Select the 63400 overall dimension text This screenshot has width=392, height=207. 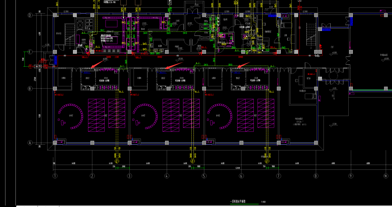tap(237, 168)
